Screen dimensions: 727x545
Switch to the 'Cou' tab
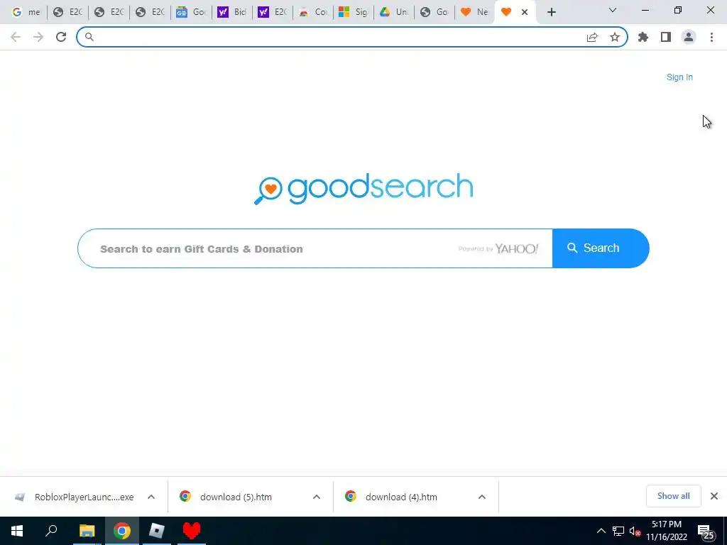(x=313, y=12)
